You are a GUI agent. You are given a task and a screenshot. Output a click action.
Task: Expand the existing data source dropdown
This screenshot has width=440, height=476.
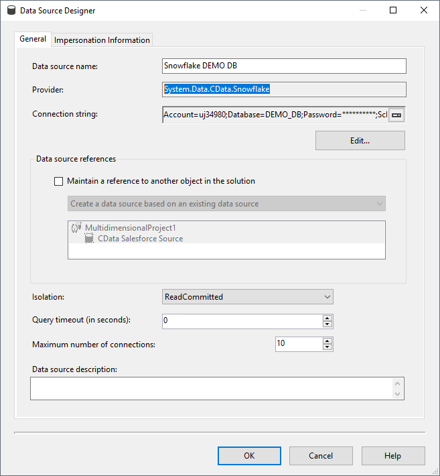pyautogui.click(x=227, y=204)
